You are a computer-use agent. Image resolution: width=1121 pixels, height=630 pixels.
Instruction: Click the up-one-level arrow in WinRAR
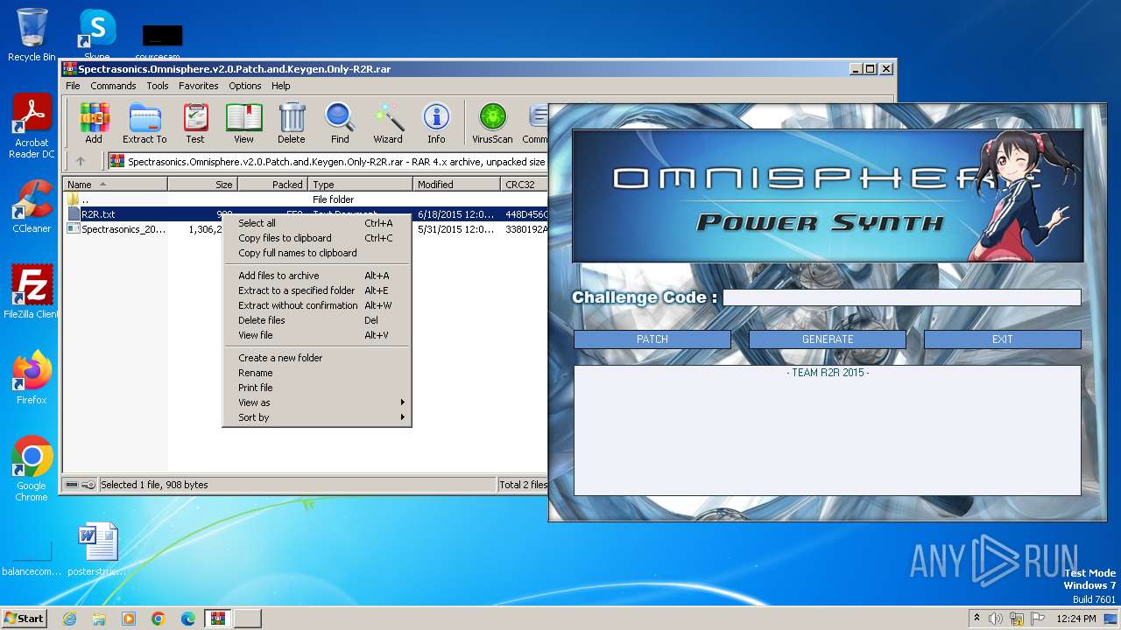81,161
